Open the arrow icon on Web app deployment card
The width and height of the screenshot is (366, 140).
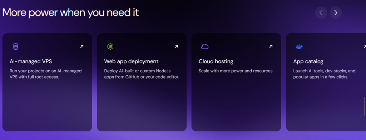[176, 47]
